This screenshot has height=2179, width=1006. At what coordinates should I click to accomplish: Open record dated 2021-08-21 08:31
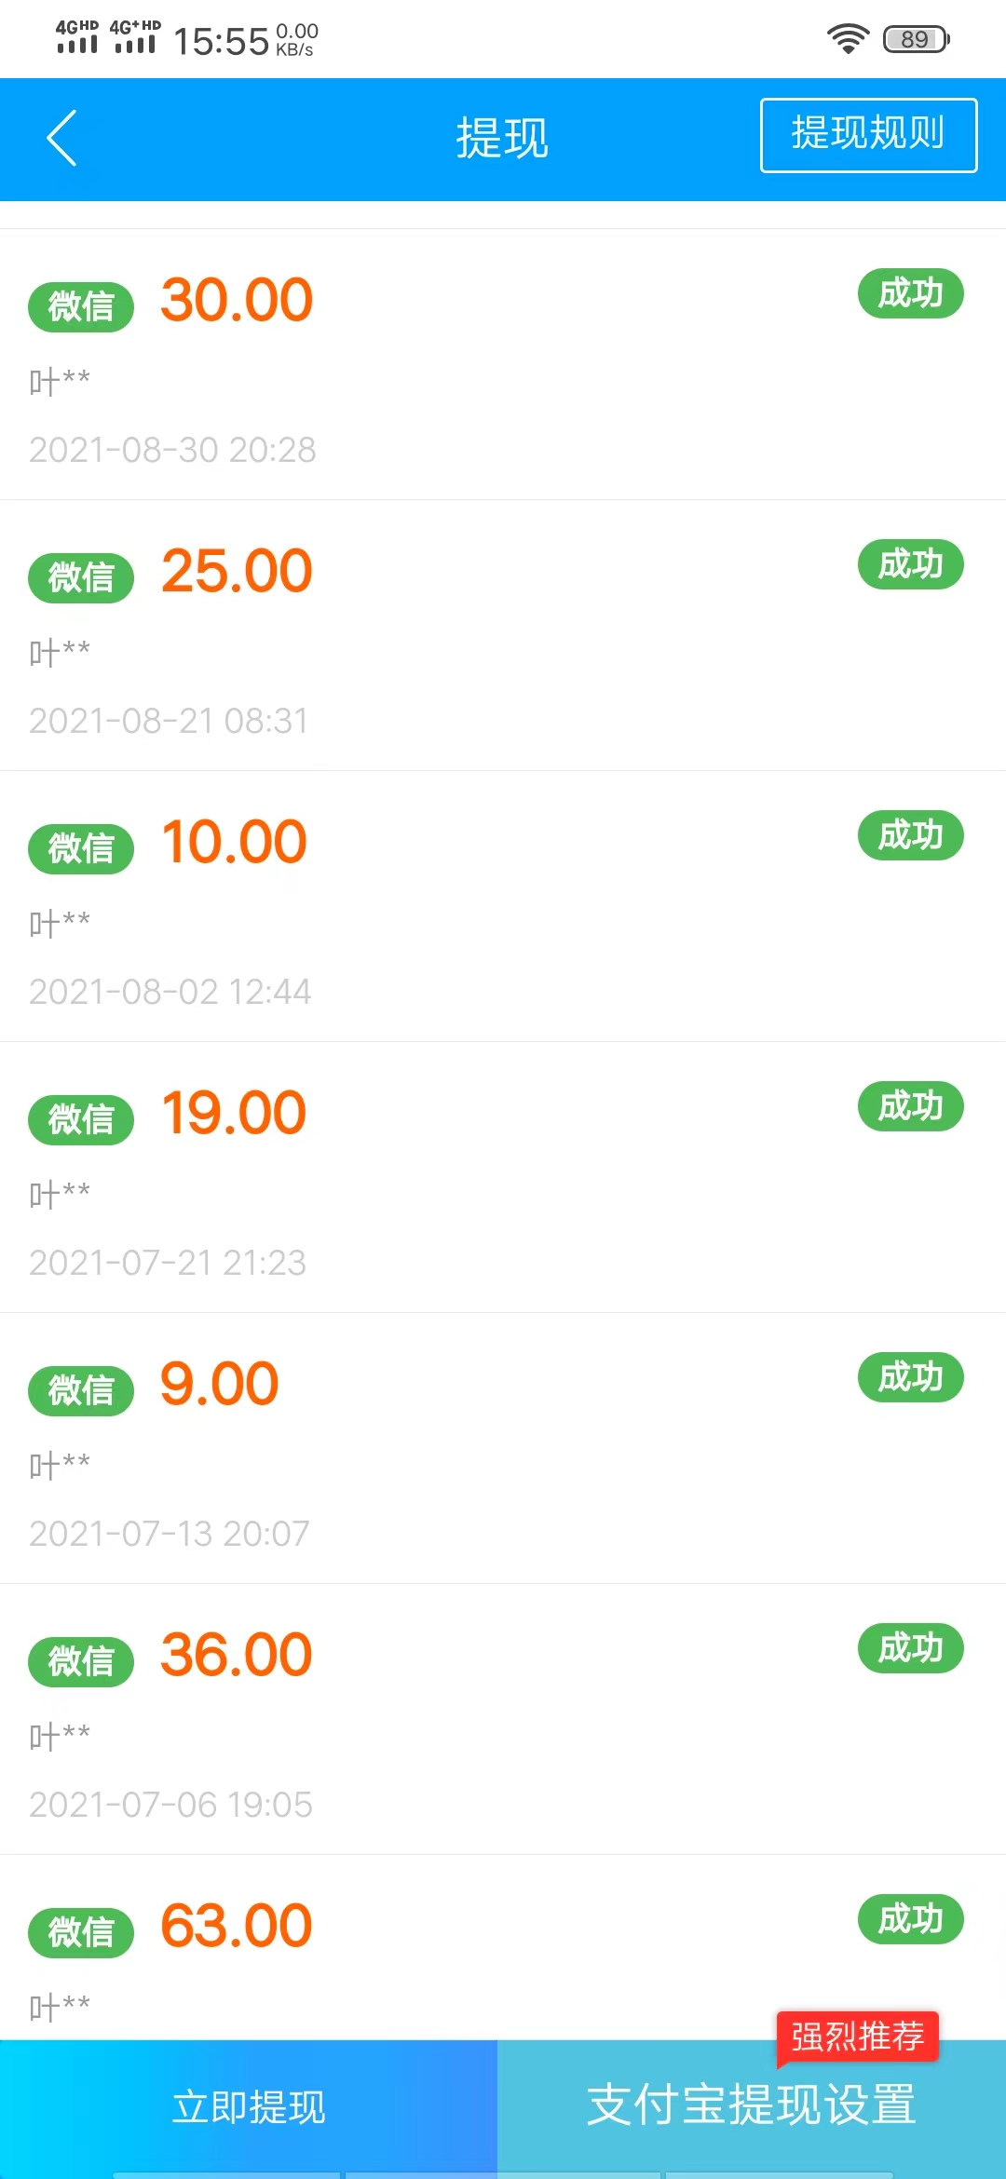coord(169,721)
